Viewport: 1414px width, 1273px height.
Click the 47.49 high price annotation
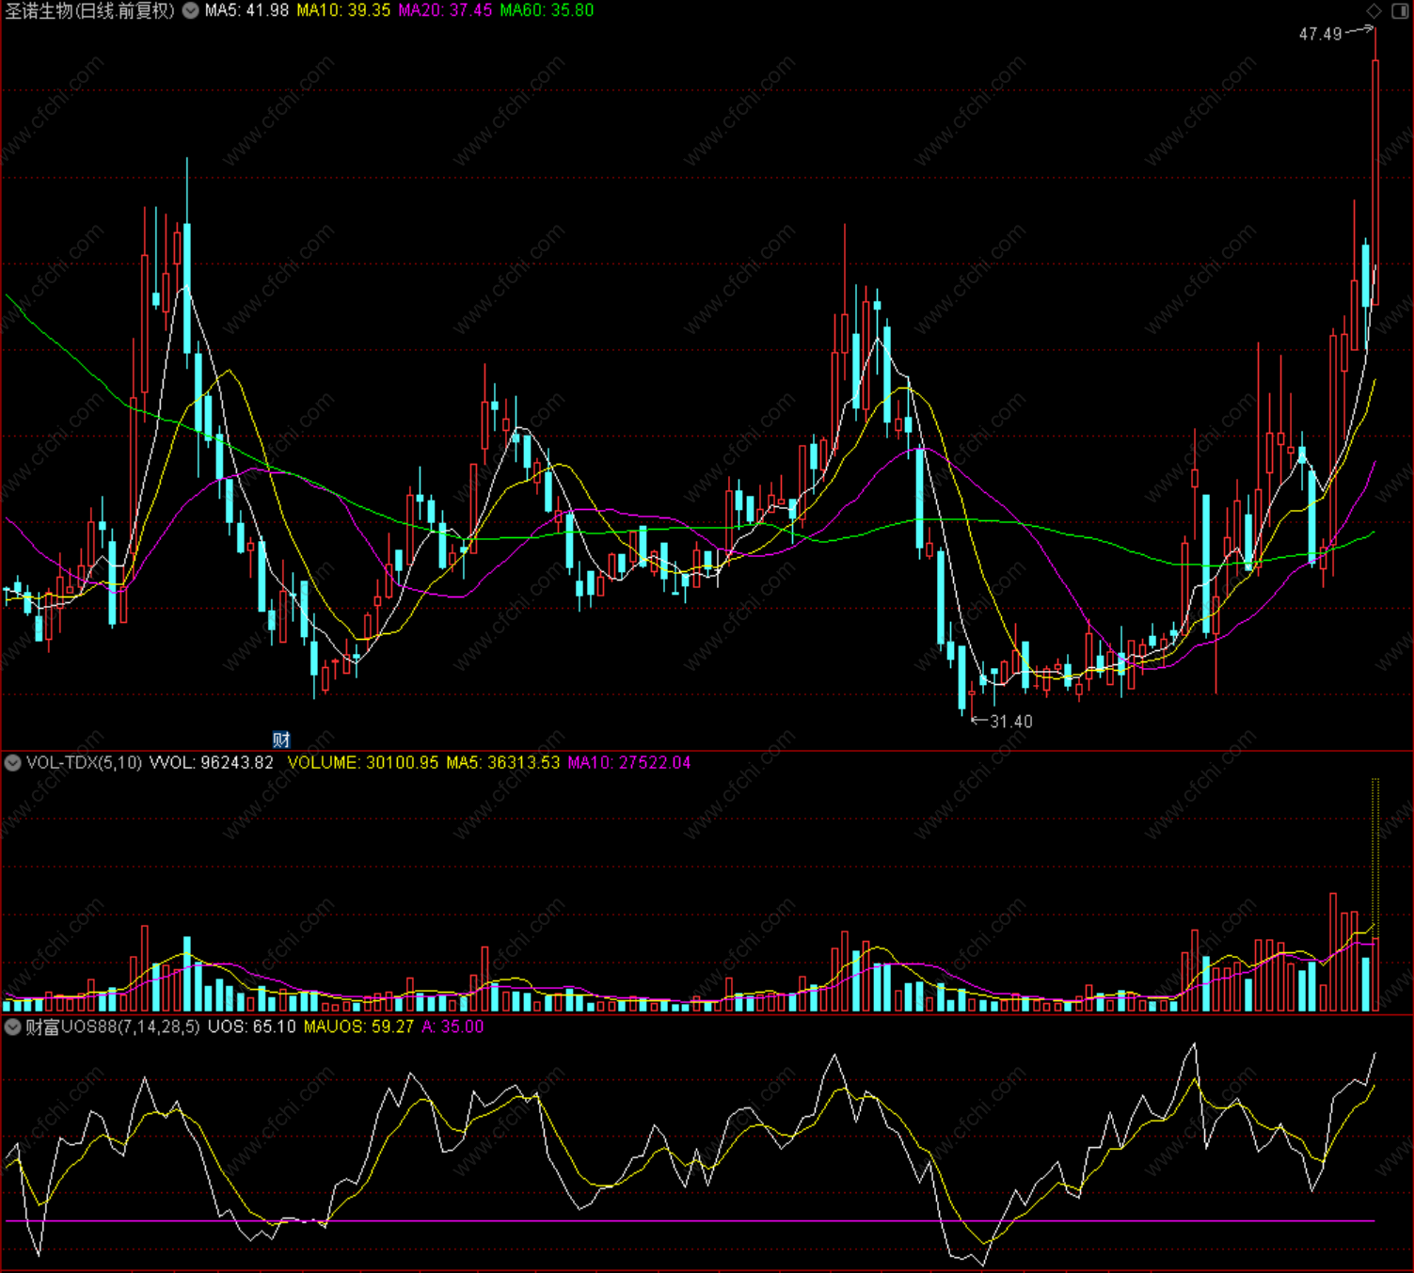(1320, 34)
